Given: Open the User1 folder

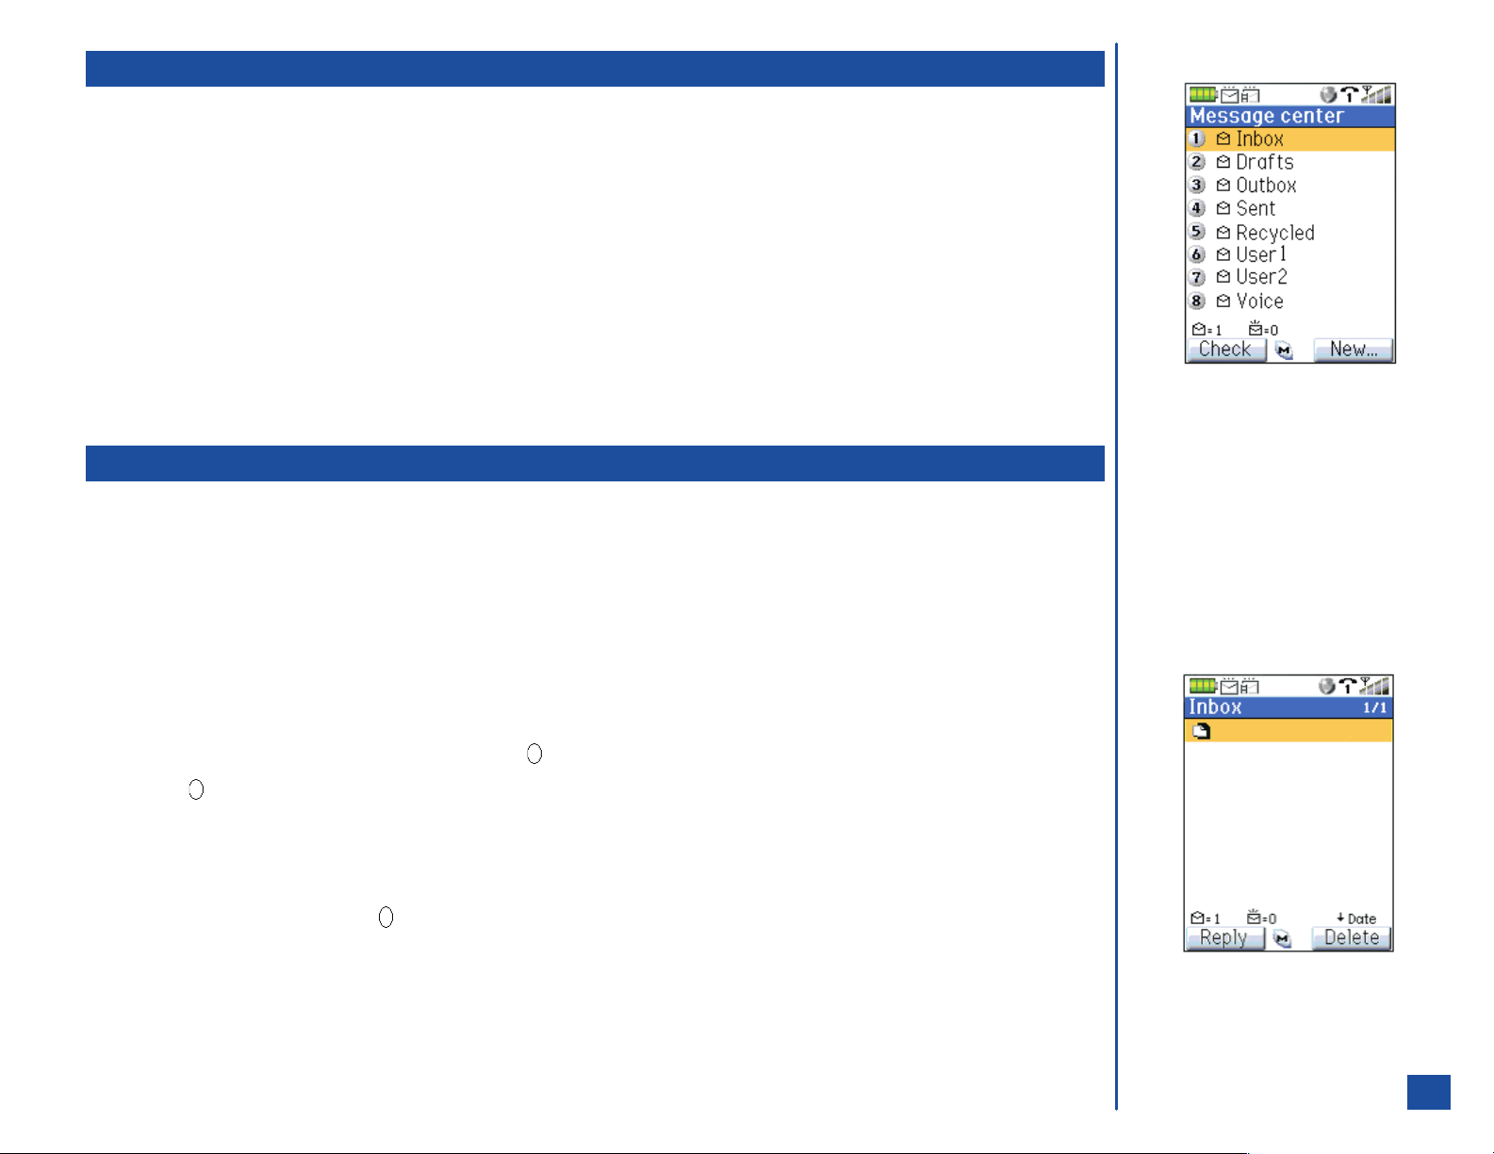Looking at the screenshot, I should [1289, 254].
